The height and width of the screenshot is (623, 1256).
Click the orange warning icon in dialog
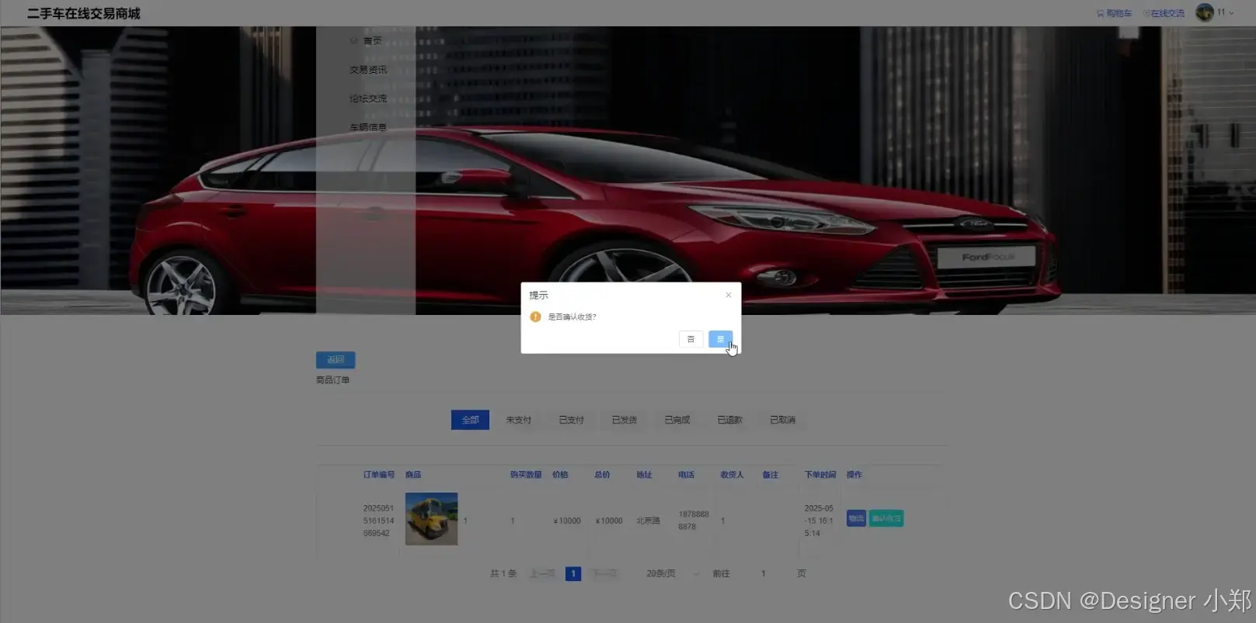pyautogui.click(x=535, y=317)
